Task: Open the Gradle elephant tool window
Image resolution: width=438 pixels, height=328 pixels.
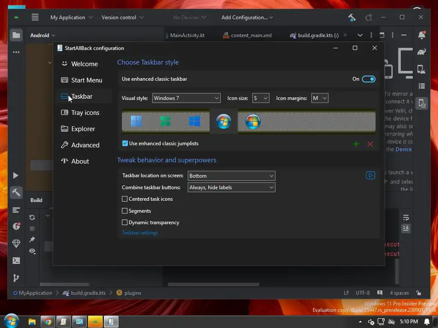Action: coord(421,52)
